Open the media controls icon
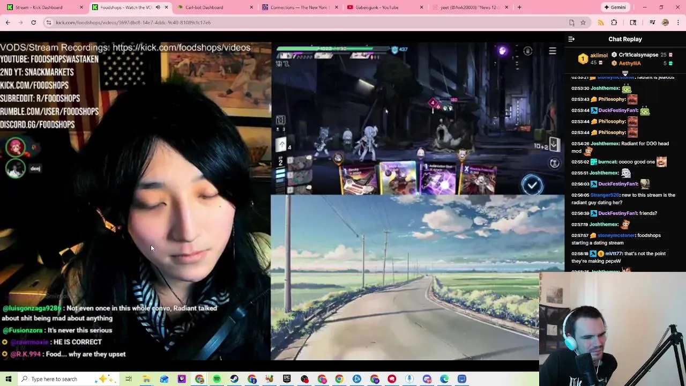 tap(652, 23)
